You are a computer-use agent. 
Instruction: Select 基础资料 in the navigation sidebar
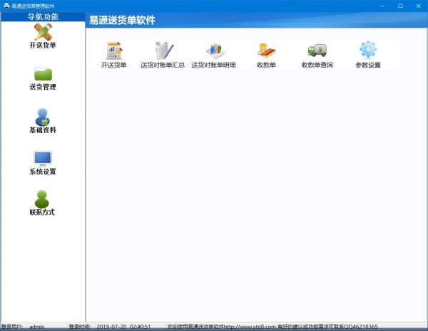[x=43, y=121]
